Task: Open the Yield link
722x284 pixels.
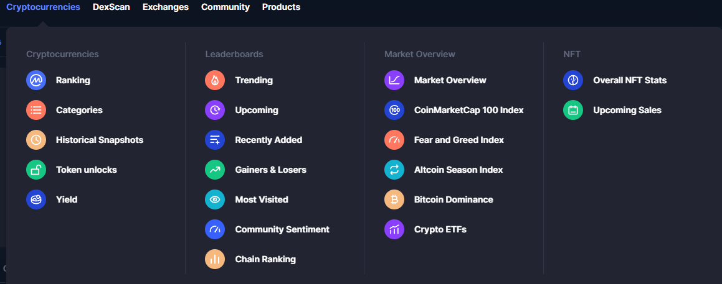Action: (x=66, y=199)
